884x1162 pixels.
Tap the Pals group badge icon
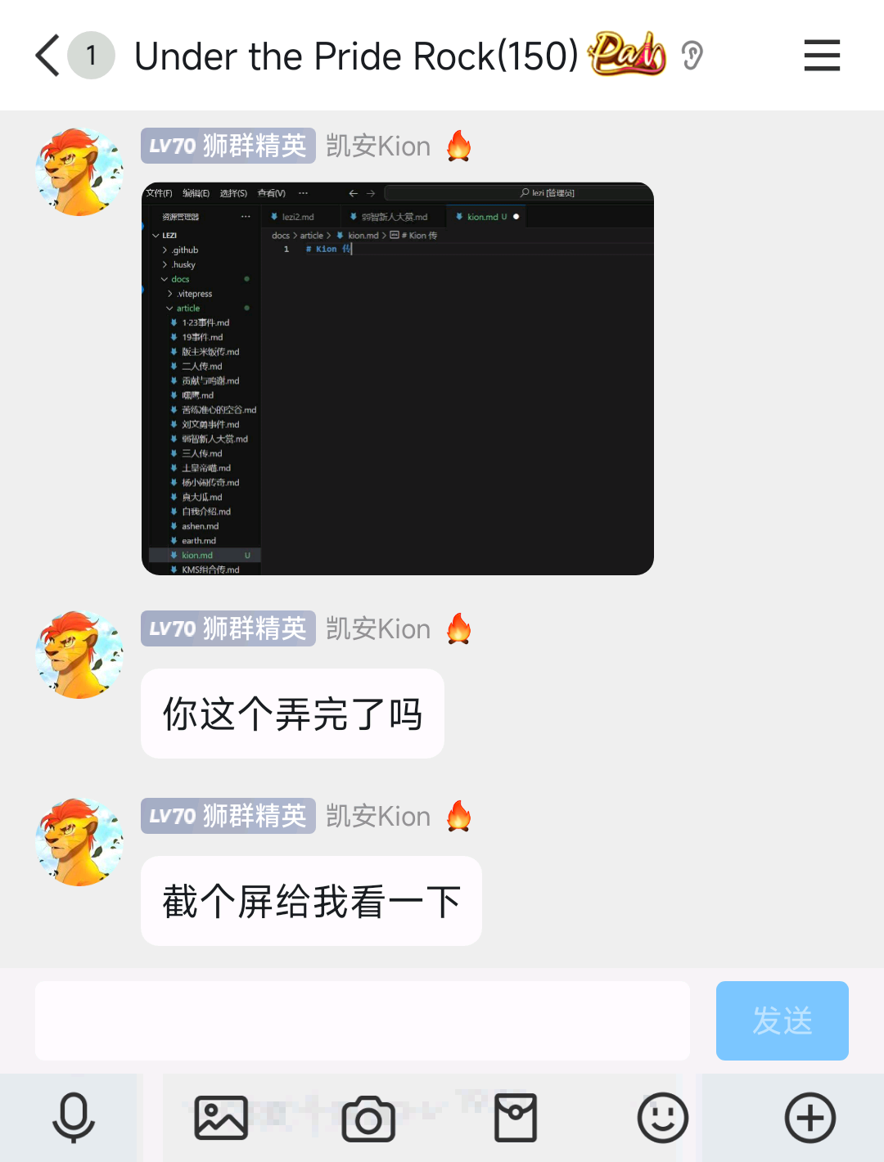tap(629, 54)
